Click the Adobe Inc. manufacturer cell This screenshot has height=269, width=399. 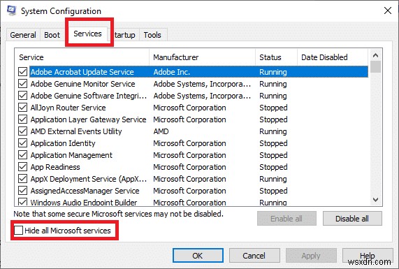[x=171, y=72]
